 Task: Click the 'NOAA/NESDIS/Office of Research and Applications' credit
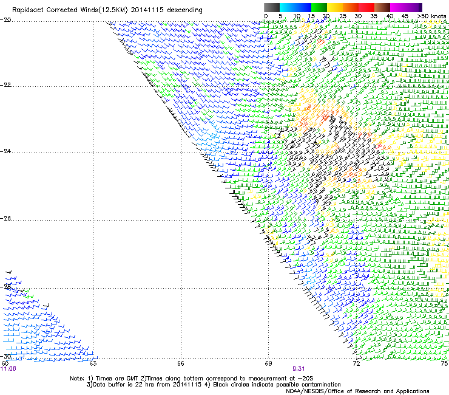point(357,391)
